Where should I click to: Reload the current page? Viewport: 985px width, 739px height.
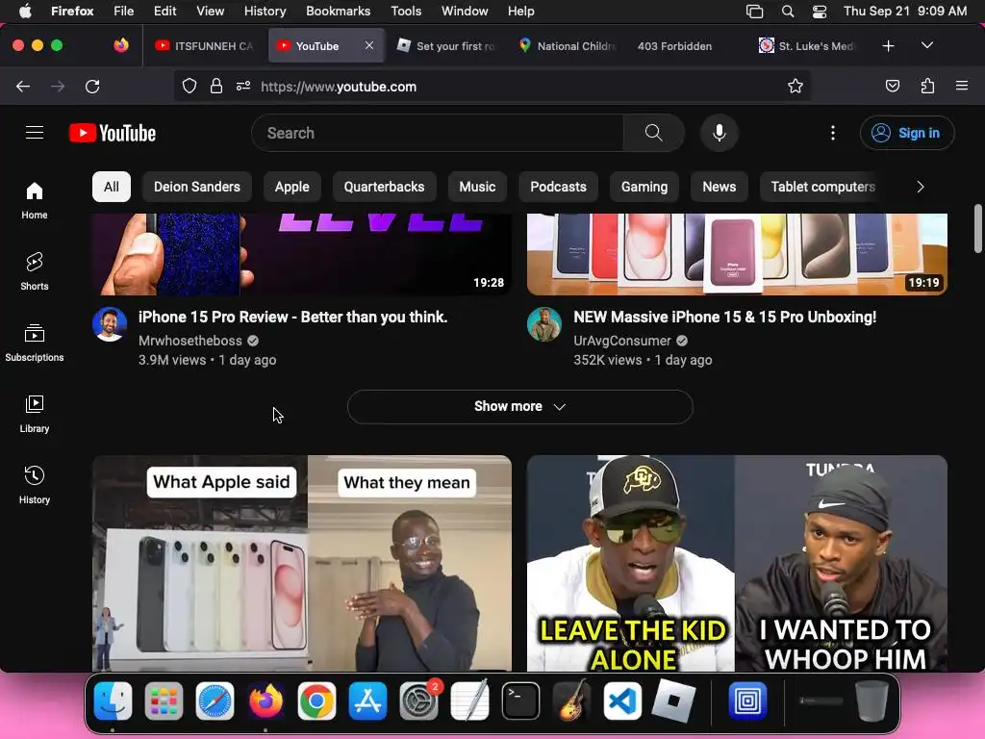[92, 86]
